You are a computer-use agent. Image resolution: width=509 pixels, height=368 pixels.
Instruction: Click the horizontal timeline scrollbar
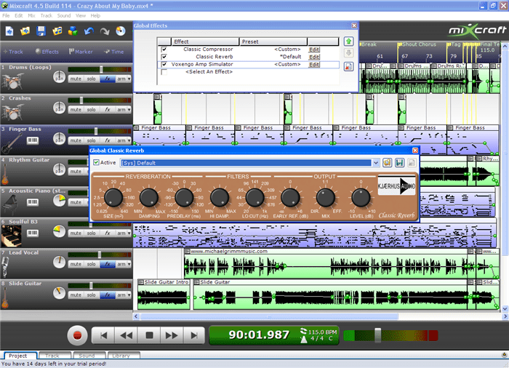pyautogui.click(x=270, y=316)
